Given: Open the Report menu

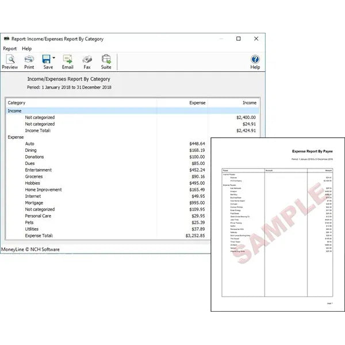Looking at the screenshot, I should [x=10, y=49].
